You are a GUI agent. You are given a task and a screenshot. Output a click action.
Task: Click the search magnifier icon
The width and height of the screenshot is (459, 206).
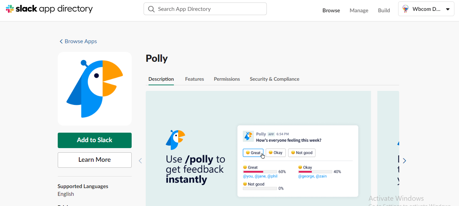tap(151, 9)
